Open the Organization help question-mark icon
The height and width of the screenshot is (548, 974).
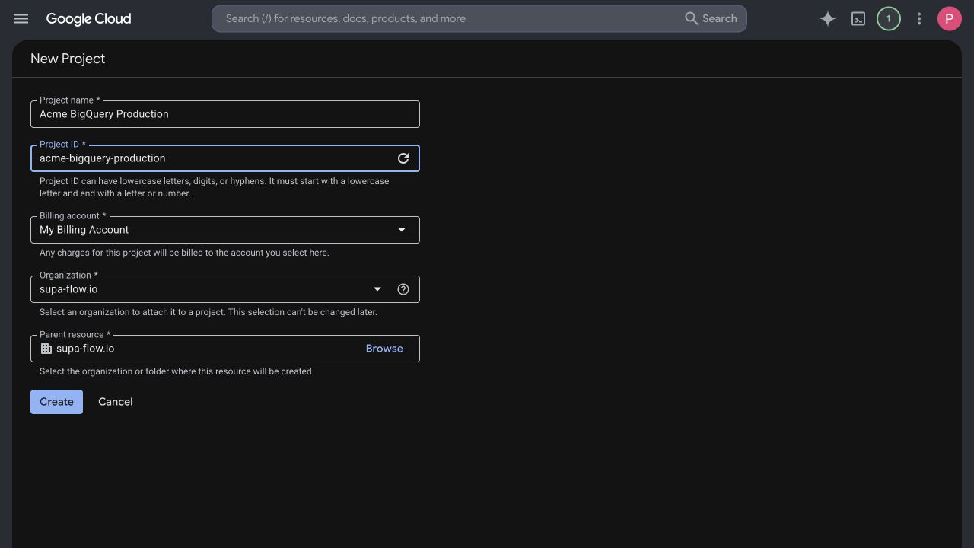403,289
